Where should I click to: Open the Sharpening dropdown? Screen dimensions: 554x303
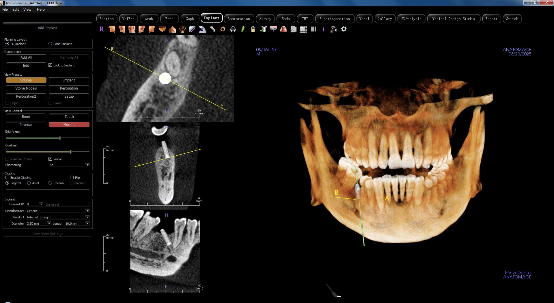click(x=87, y=165)
